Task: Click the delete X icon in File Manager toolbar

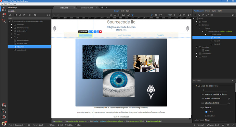Action: [x=24, y=15]
